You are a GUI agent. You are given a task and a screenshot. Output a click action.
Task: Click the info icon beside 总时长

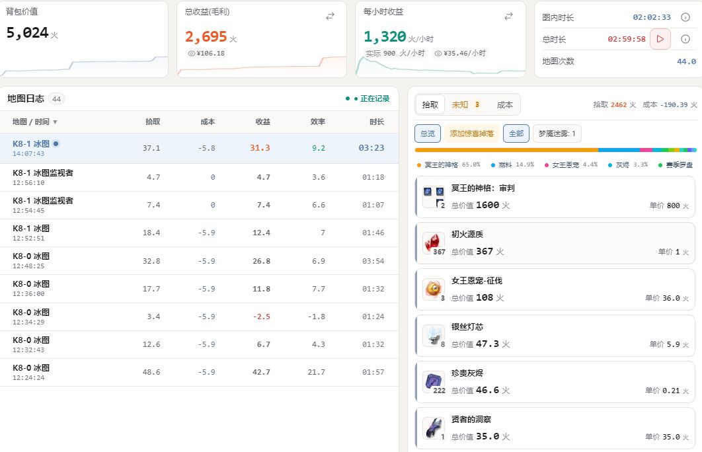685,39
